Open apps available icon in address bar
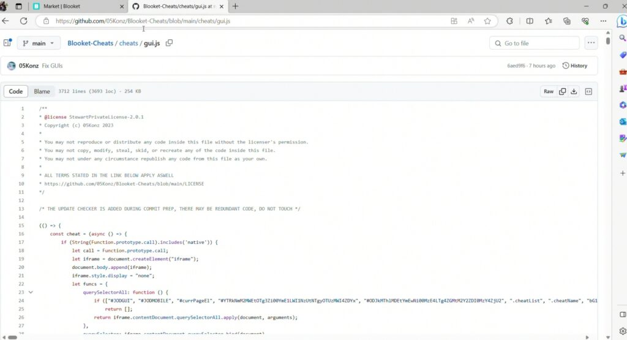This screenshot has width=627, height=340. (x=454, y=21)
